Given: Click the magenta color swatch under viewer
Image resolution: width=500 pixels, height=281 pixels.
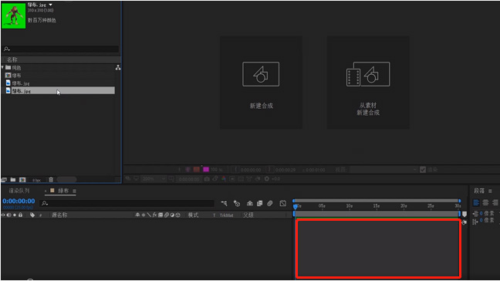Looking at the screenshot, I should 206,169.
